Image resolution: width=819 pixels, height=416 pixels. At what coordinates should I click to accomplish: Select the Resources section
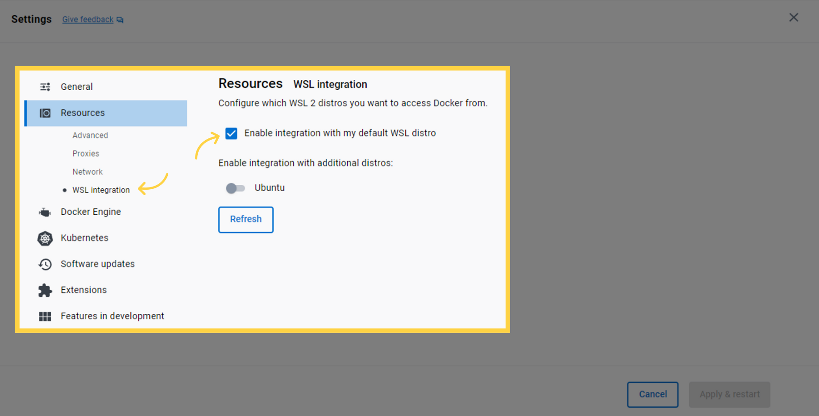click(106, 113)
